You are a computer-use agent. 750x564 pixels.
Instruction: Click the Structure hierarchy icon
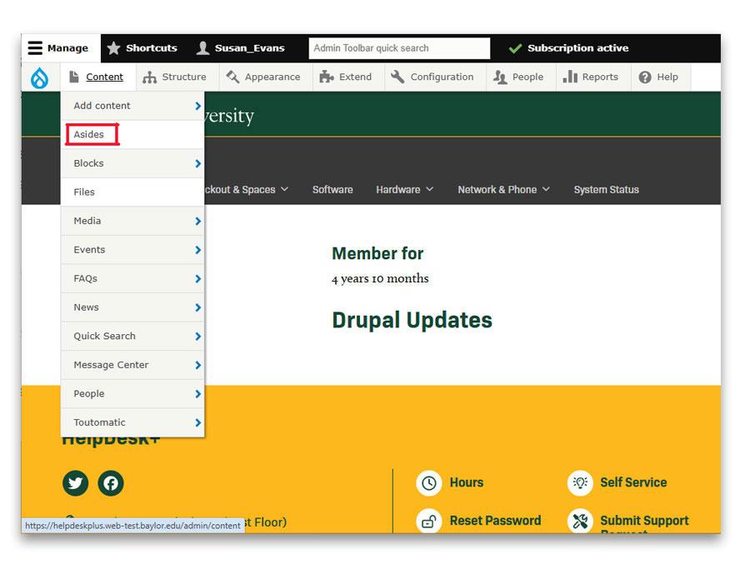coord(149,77)
